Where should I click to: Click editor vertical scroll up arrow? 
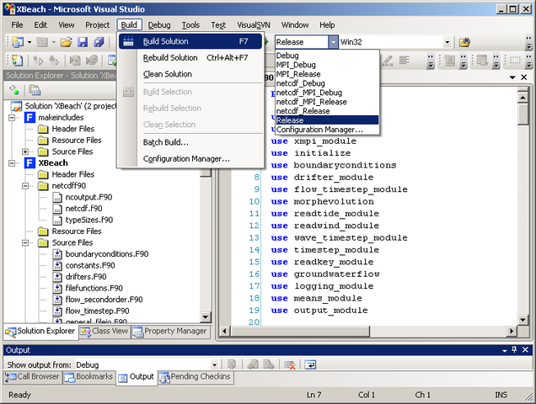click(523, 98)
